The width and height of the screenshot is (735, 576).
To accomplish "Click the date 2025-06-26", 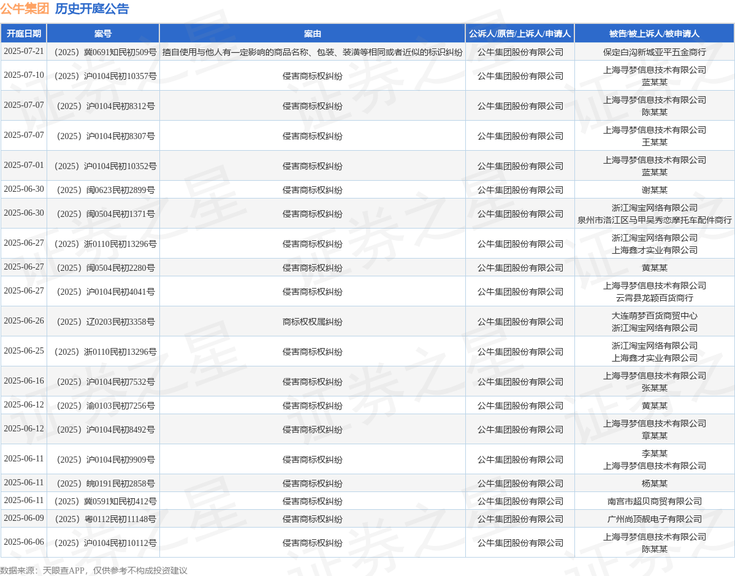I will [24, 320].
